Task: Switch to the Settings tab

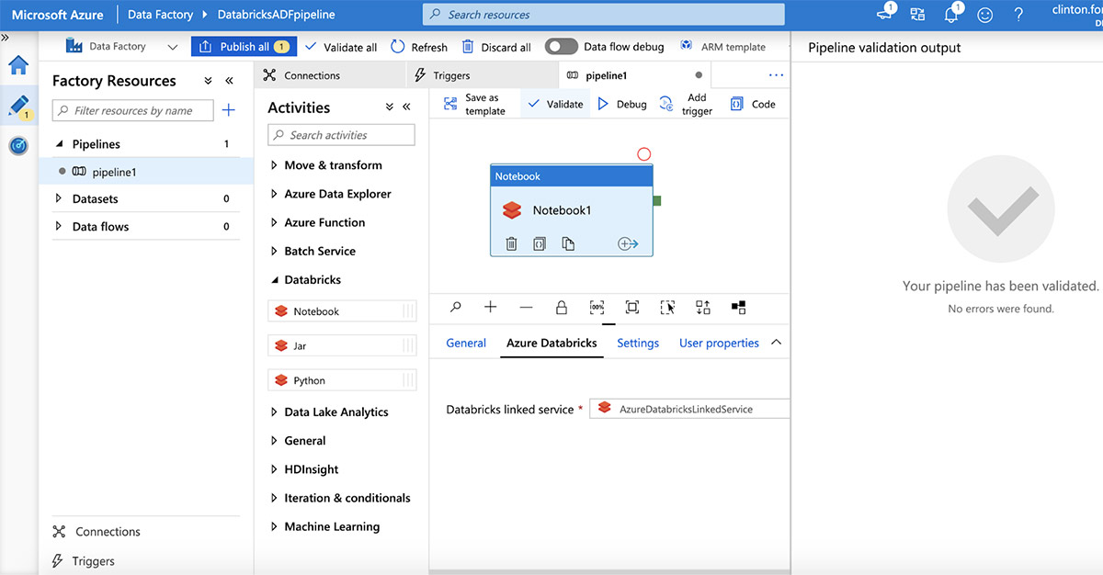Action: point(638,343)
